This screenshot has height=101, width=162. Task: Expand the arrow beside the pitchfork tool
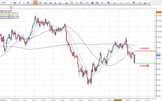(x=105, y=3)
